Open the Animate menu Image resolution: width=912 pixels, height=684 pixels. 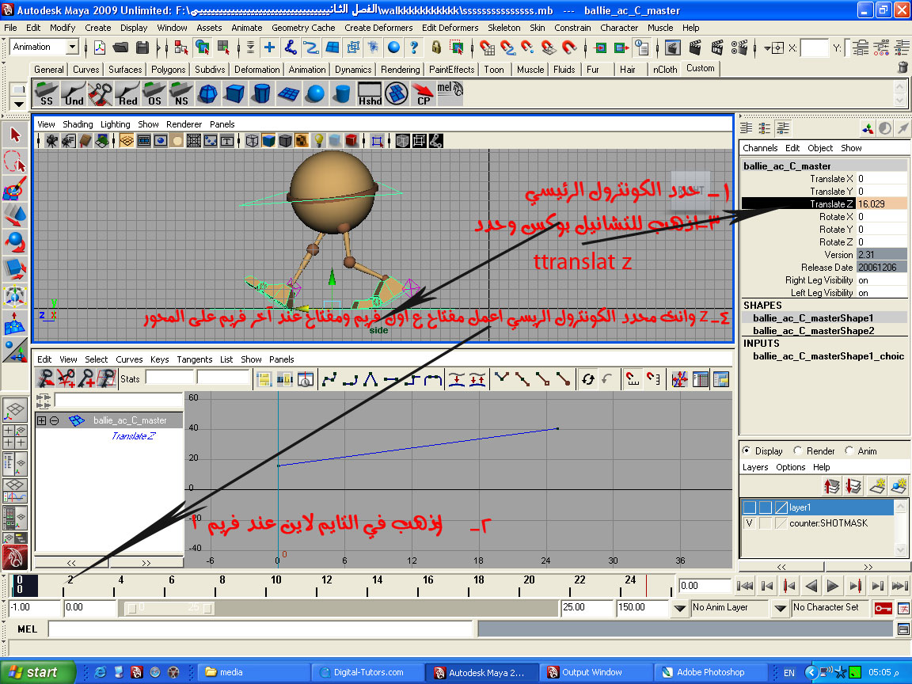(247, 28)
